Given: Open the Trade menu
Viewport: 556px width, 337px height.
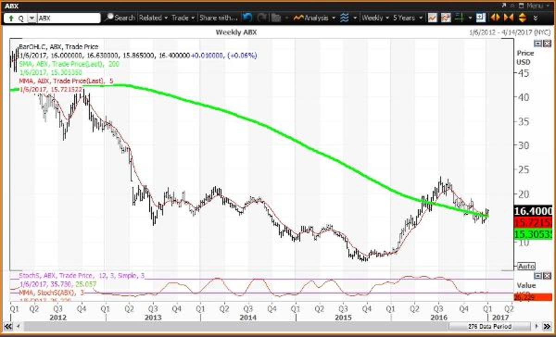Looking at the screenshot, I should click(183, 18).
